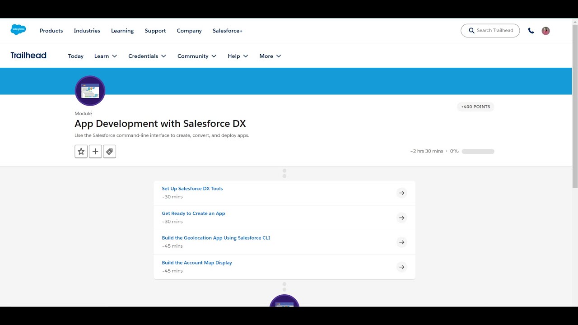The width and height of the screenshot is (578, 325).
Task: Expand the Community dropdown menu
Action: coord(197,56)
